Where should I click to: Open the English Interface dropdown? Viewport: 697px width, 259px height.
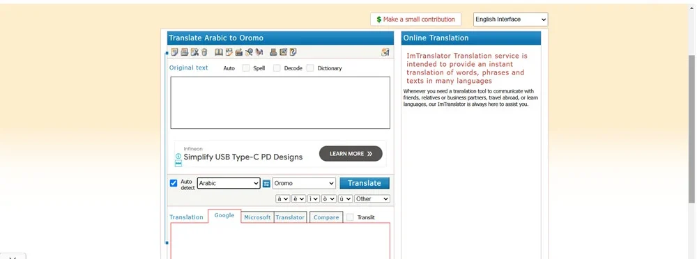coord(511,19)
